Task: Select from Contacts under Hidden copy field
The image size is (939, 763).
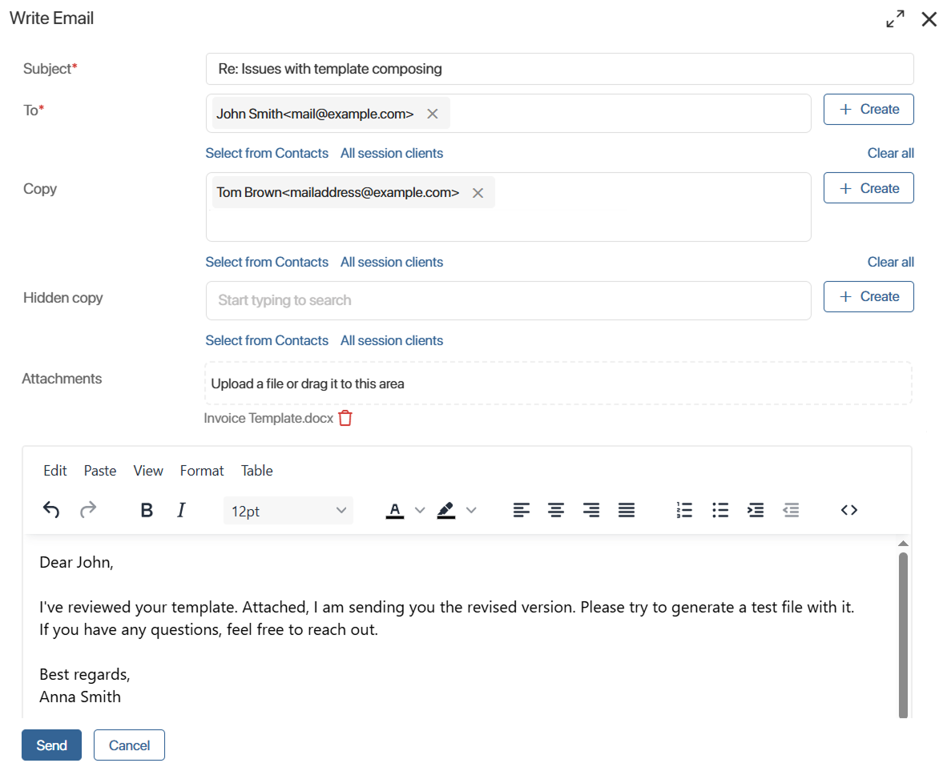Action: click(x=267, y=340)
